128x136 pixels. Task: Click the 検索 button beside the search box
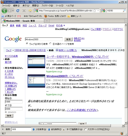pyautogui.click(x=68, y=39)
